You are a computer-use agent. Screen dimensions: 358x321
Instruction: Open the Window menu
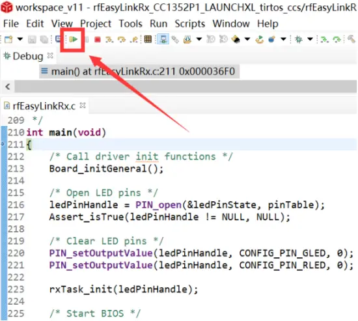[x=231, y=23]
